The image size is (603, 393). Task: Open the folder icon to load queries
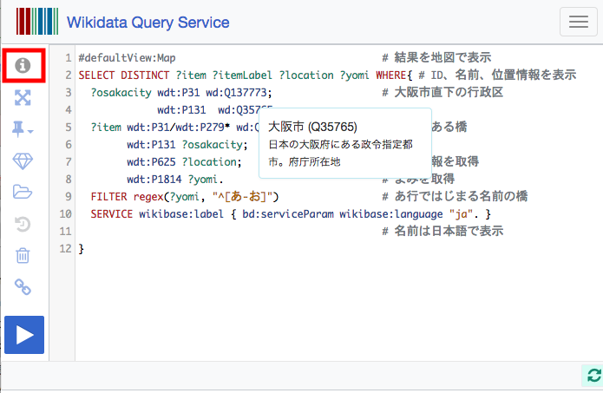[23, 192]
